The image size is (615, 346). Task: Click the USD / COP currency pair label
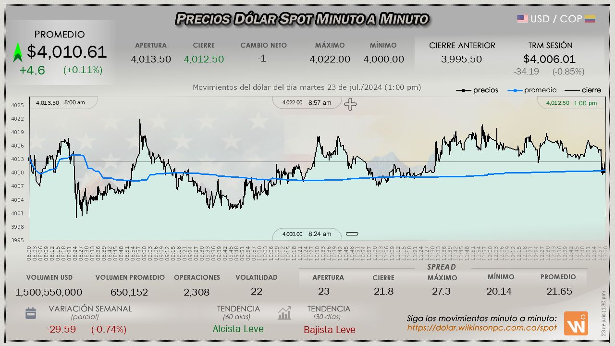(x=556, y=19)
